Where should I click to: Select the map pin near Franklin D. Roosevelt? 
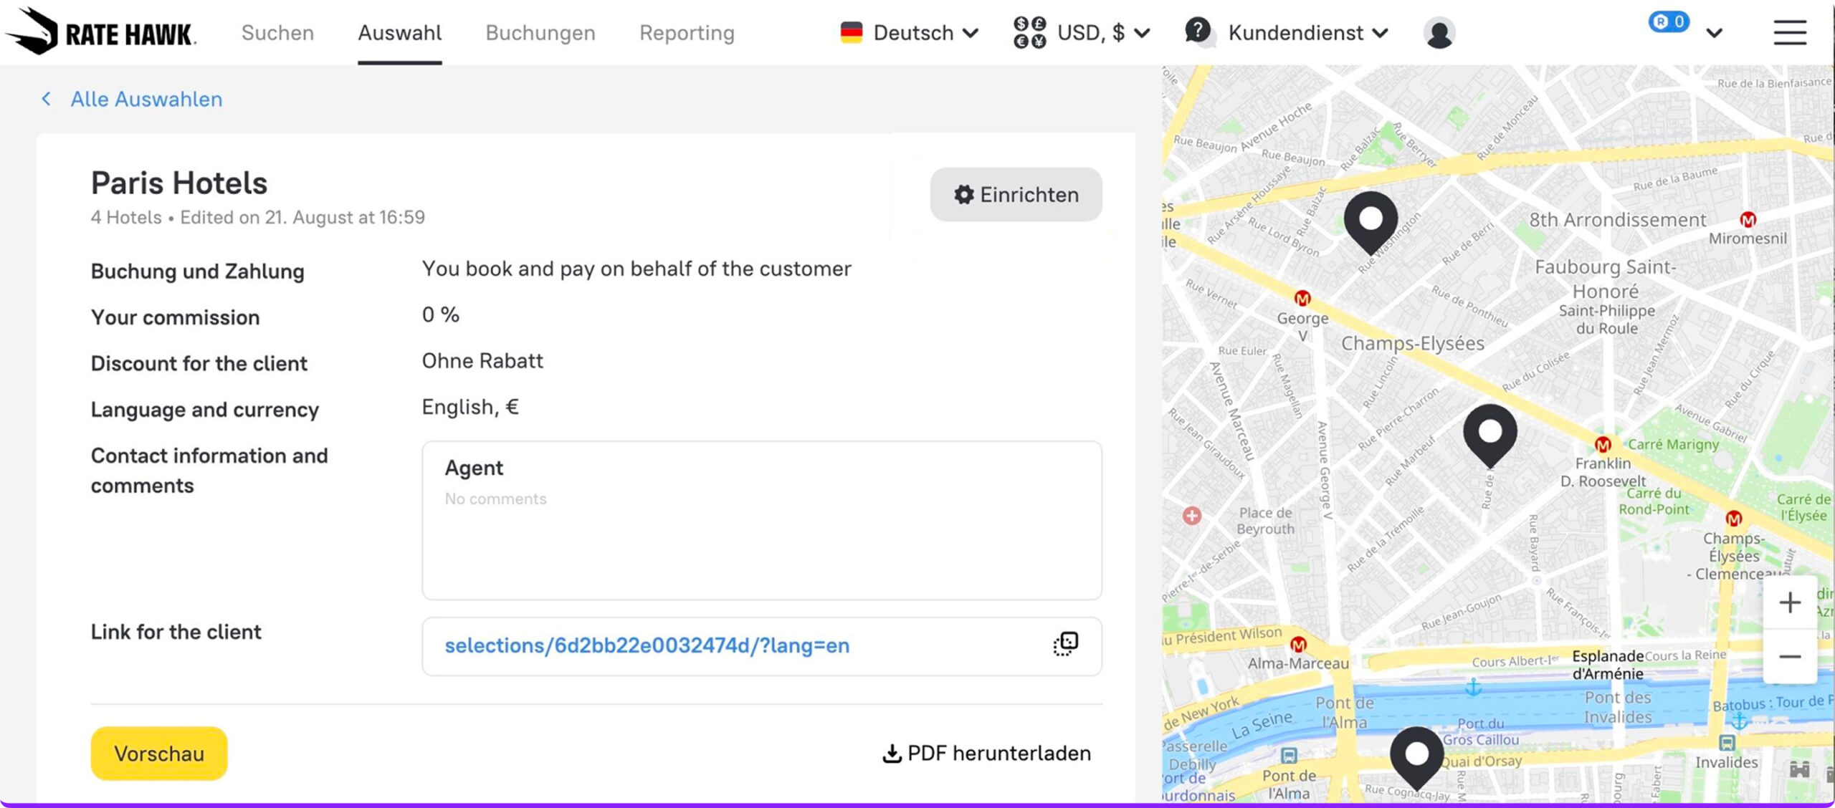click(1490, 432)
